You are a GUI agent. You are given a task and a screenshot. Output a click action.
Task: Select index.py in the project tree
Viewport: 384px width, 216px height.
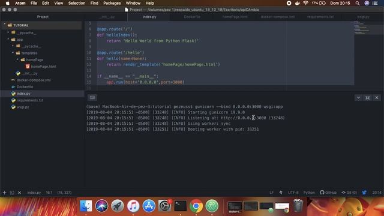click(x=23, y=94)
